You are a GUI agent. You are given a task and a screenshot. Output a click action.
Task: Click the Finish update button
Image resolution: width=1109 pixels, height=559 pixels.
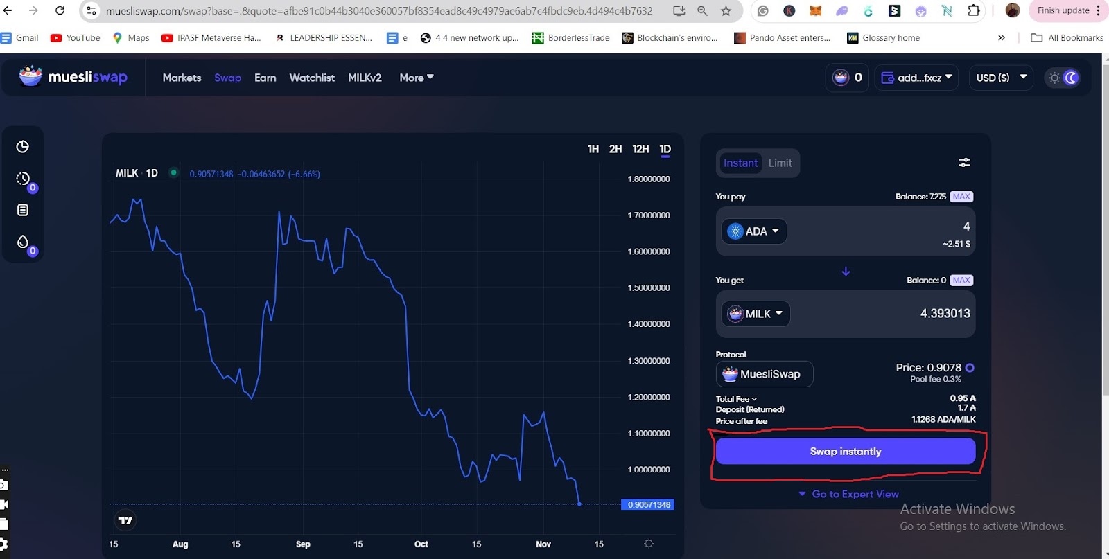pos(1063,10)
